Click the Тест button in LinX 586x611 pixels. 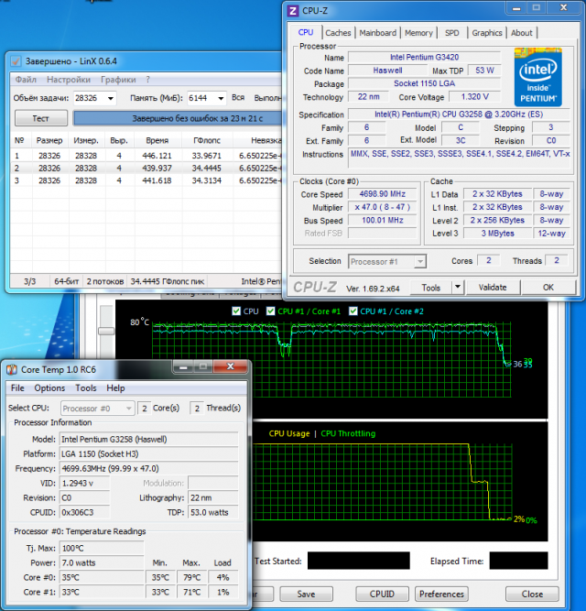40,118
